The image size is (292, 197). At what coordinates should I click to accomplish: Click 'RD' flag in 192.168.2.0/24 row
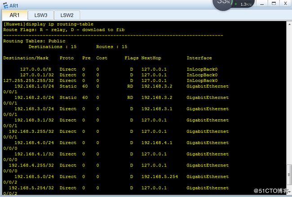coord(130,98)
